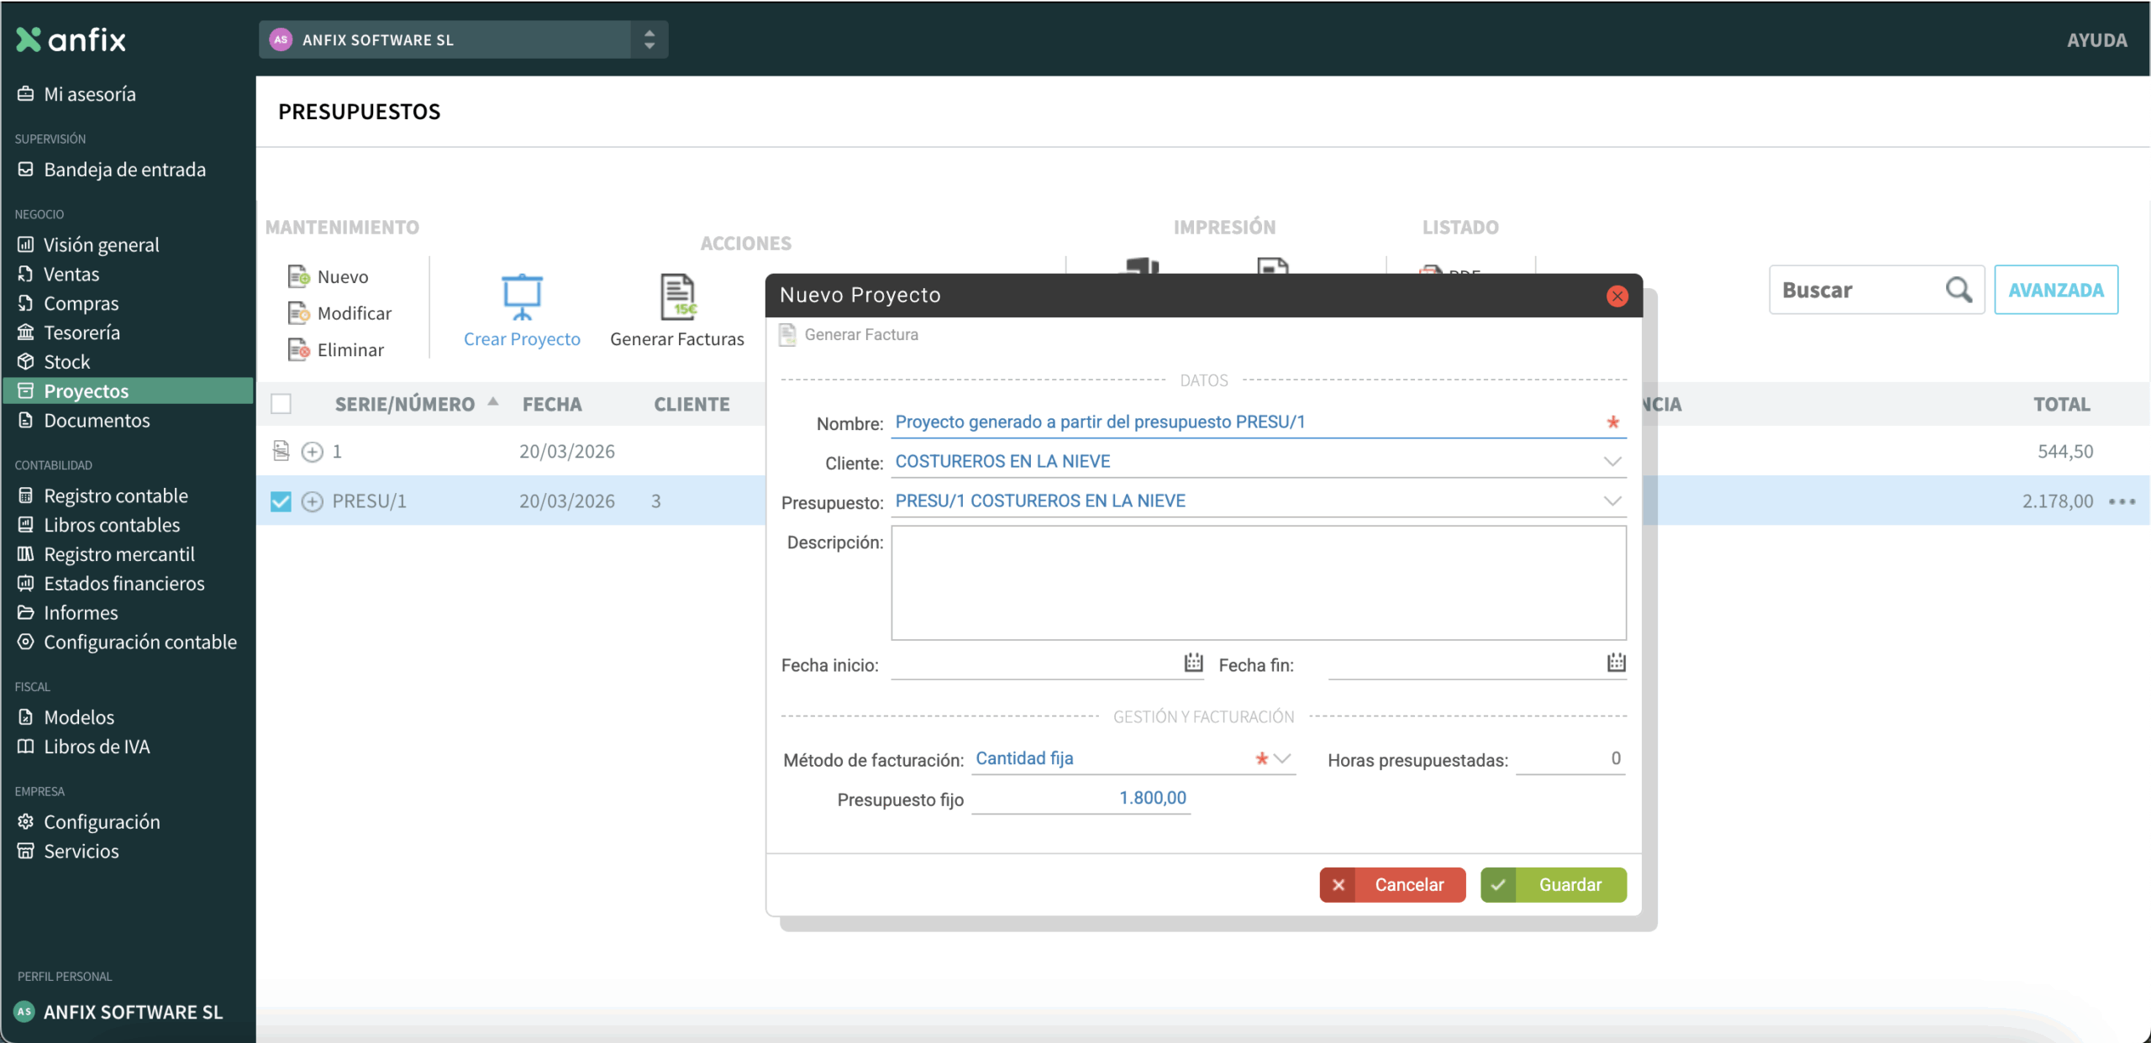Open the Fecha fin calendar picker
2151x1043 pixels.
[1616, 663]
